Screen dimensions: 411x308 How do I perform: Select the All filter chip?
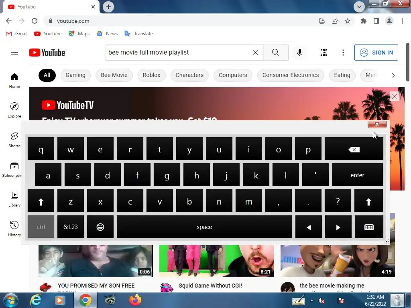coord(47,75)
